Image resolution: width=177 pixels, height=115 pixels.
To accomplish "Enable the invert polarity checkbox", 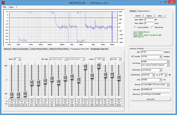I will 135,27.
